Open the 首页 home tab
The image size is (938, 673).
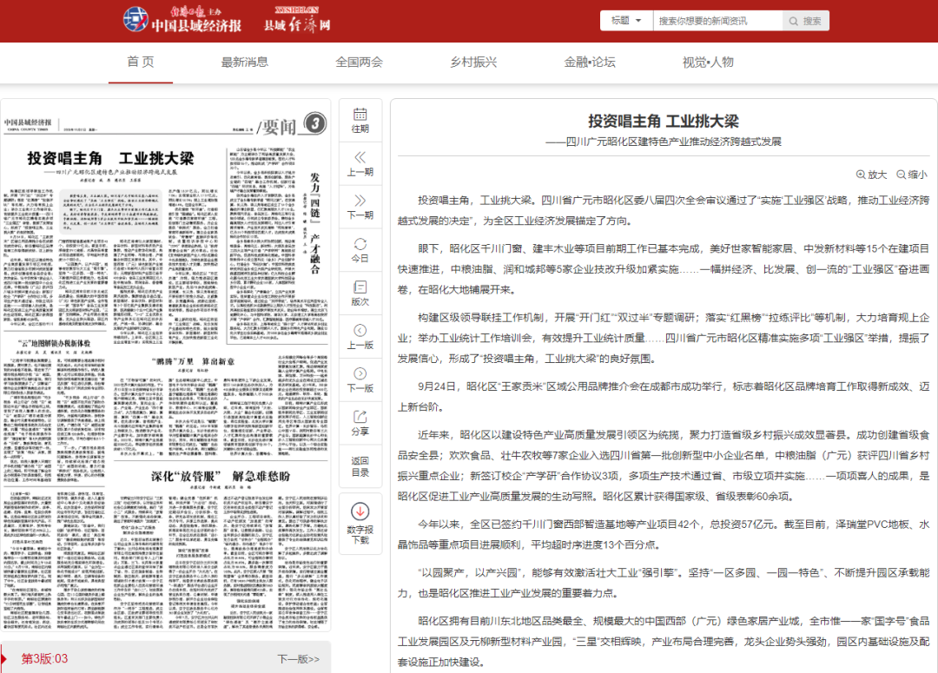coord(141,63)
